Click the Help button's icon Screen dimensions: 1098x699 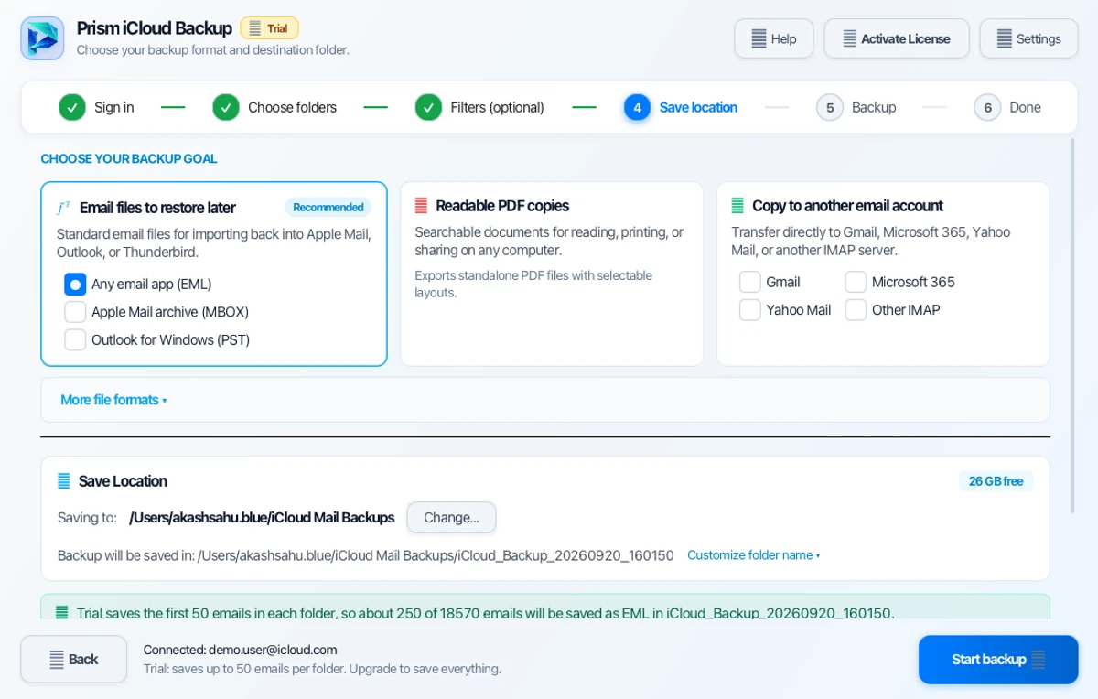pyautogui.click(x=759, y=38)
